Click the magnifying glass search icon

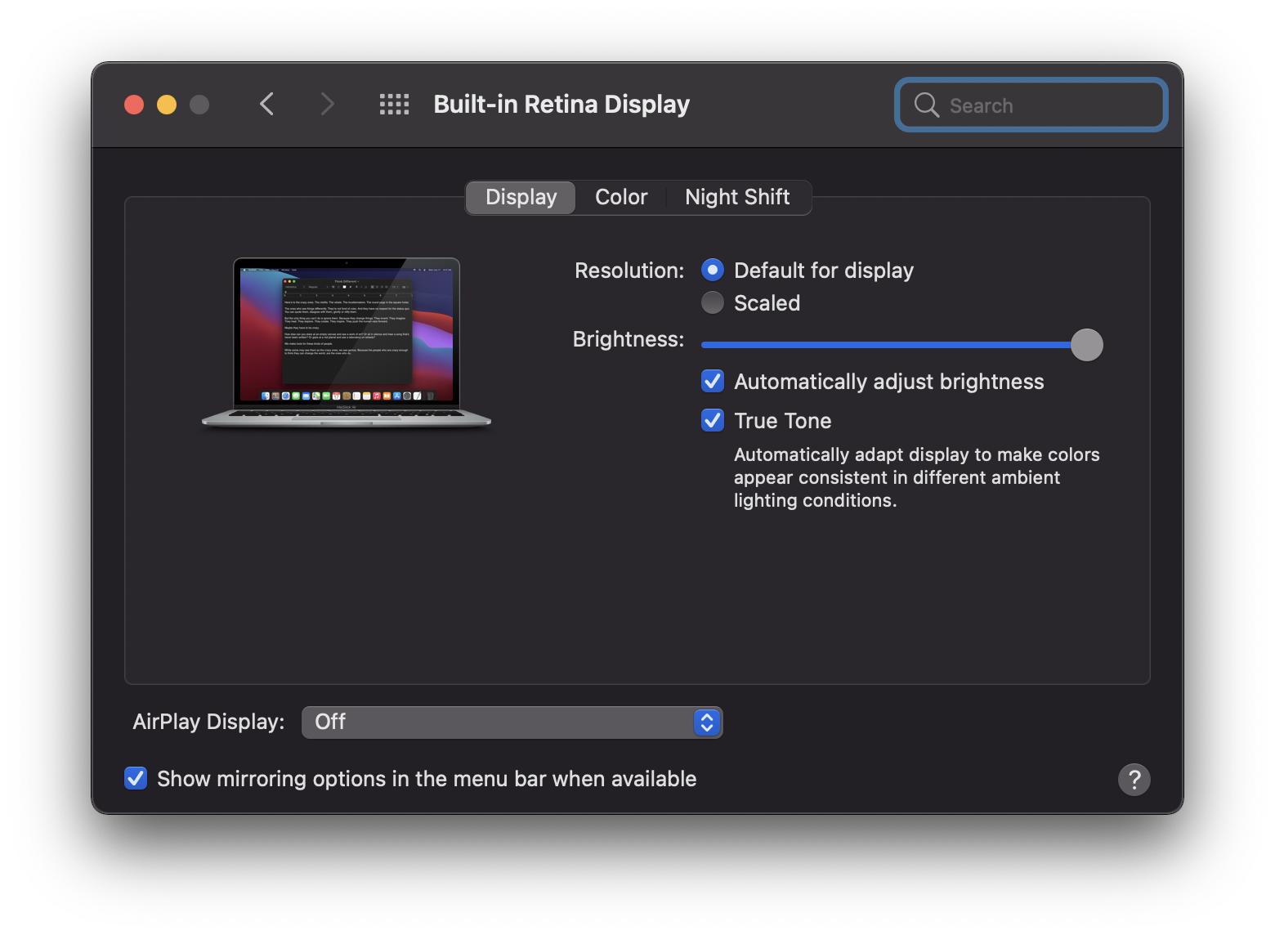[926, 105]
